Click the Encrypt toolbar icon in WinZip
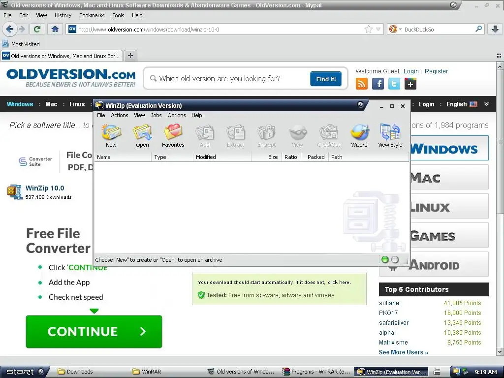This screenshot has height=378, width=504. (266, 136)
